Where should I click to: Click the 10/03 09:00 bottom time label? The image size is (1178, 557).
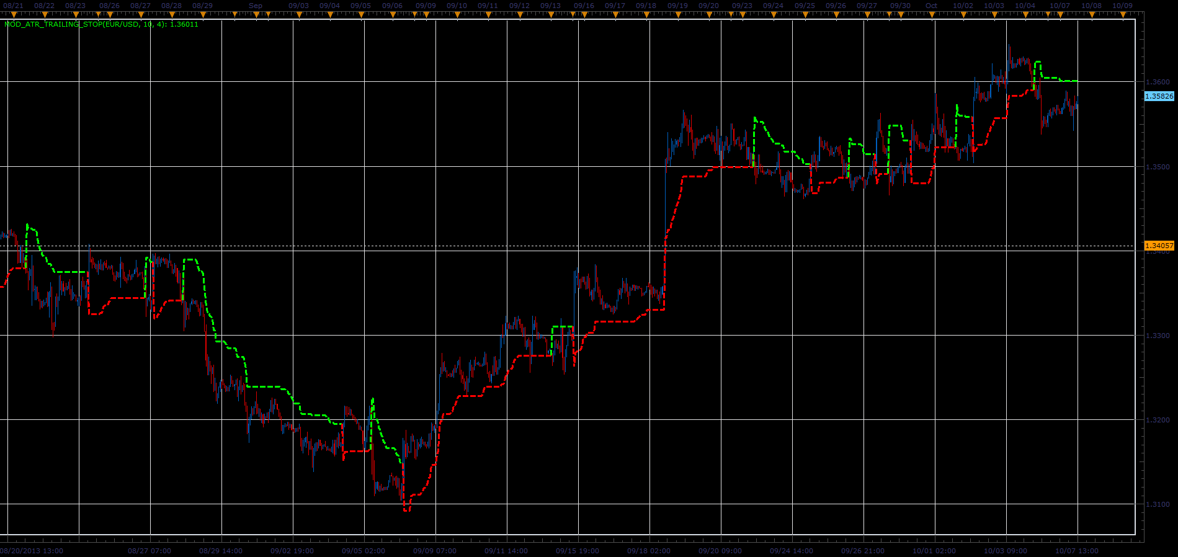(x=1006, y=551)
